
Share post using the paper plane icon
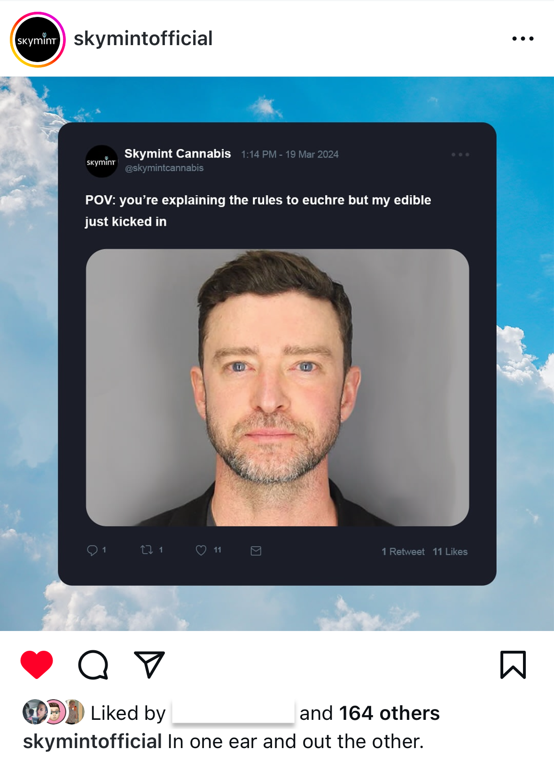149,664
